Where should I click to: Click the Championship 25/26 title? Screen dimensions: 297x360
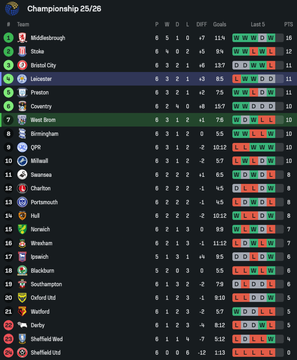[x=64, y=9]
